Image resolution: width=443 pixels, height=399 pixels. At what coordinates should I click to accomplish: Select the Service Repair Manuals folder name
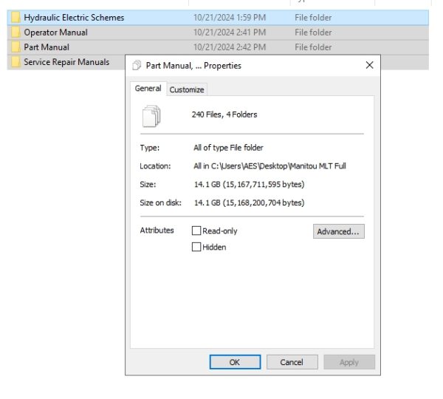[66, 61]
